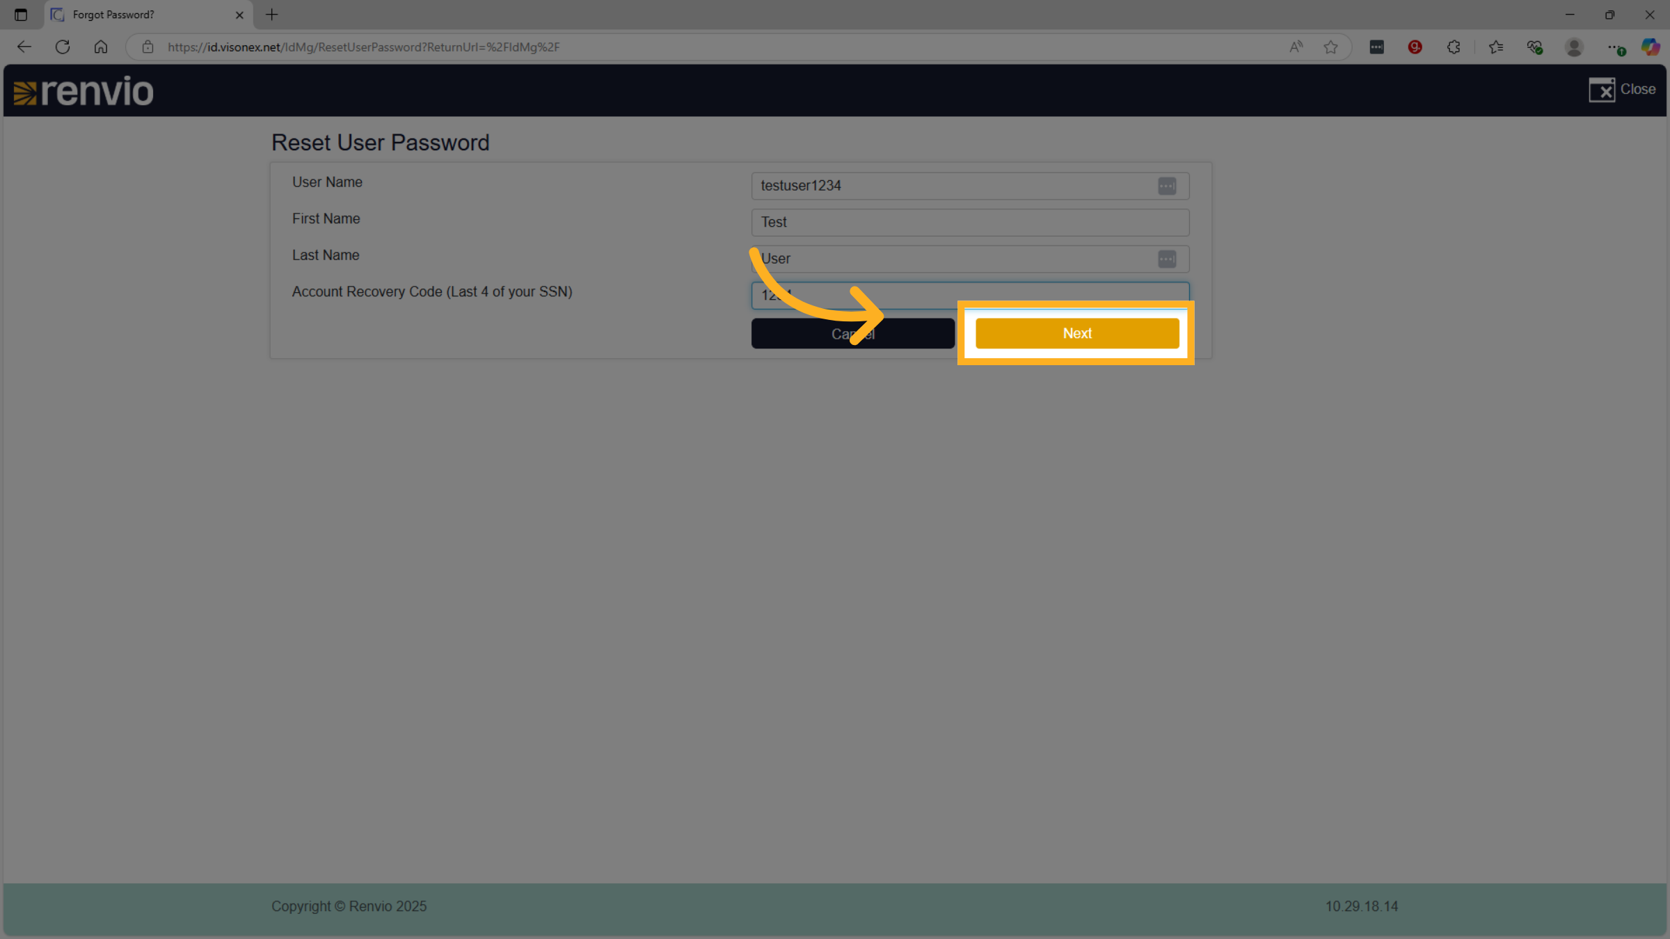This screenshot has width=1670, height=939.
Task: Open Settings and more menu
Action: coord(1615,47)
